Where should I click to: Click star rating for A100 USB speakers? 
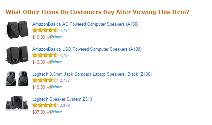click(45, 56)
